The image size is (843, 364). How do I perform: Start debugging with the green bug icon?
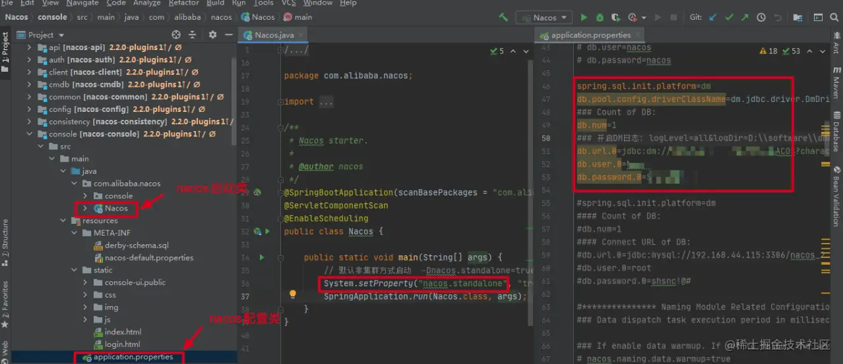coord(600,17)
